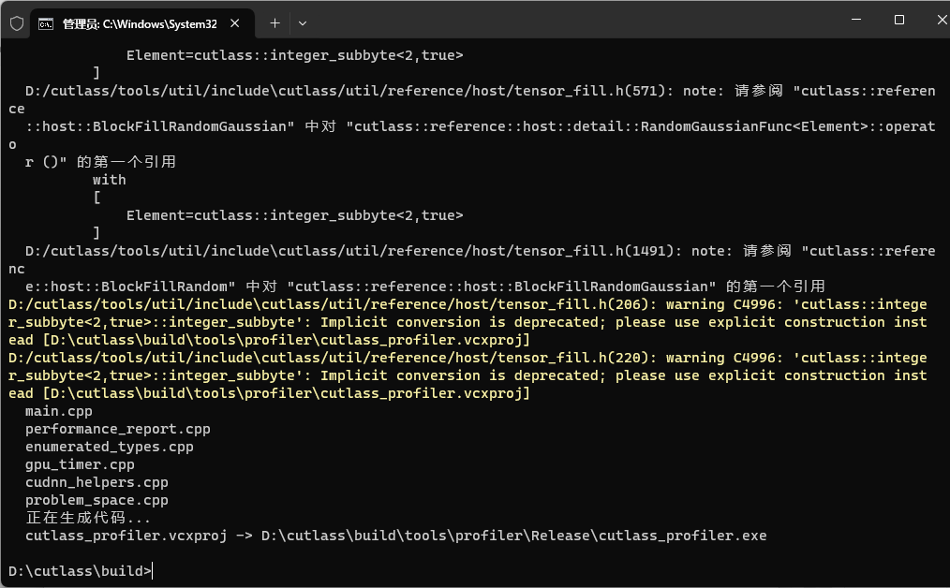
Task: Minimize the terminal window
Action: [856, 20]
